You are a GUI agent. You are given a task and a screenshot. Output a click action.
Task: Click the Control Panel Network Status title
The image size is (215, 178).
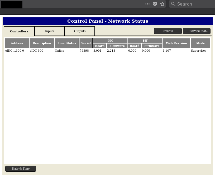(x=108, y=21)
